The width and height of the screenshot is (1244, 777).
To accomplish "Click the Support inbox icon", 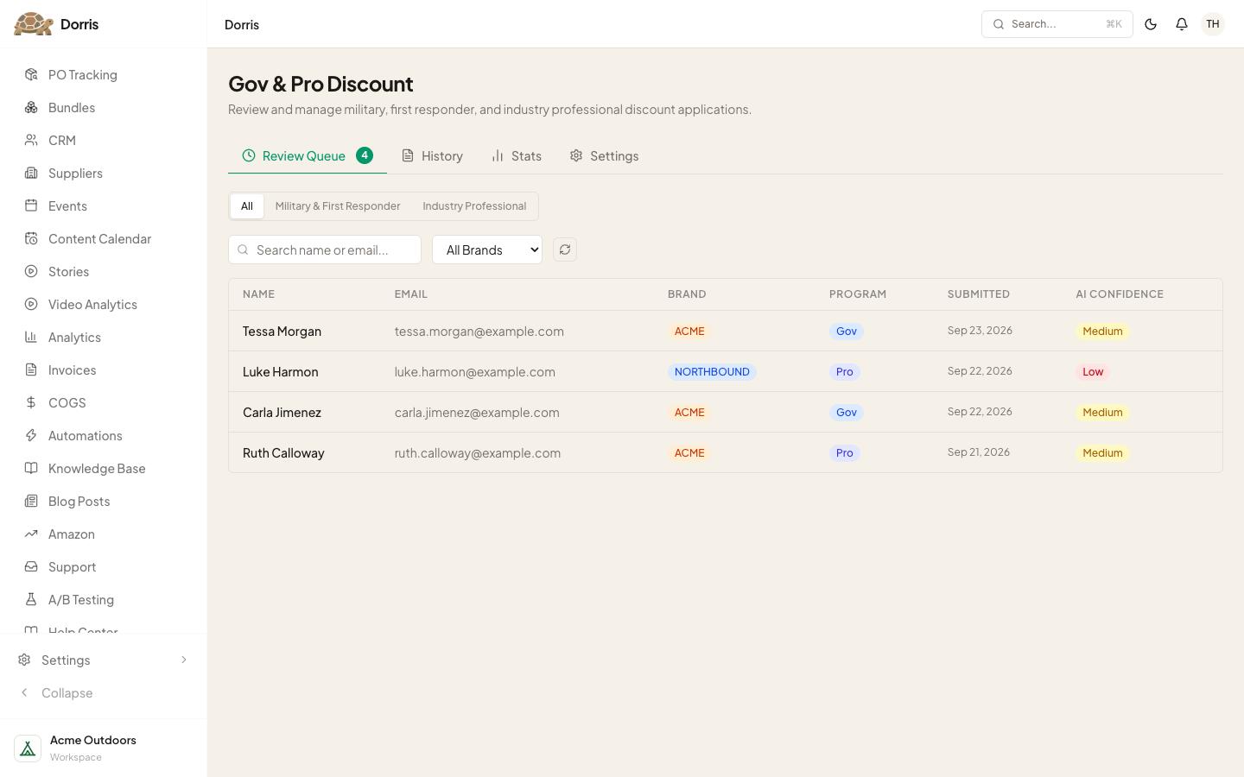I will [31, 567].
